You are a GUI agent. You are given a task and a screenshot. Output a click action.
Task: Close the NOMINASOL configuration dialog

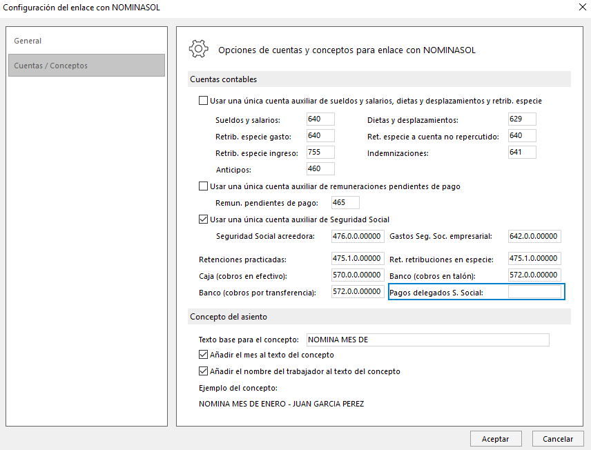(582, 7)
